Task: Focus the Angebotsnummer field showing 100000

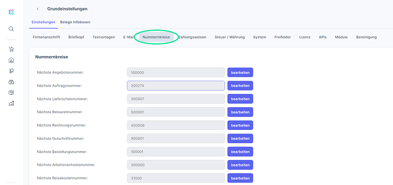Action: click(x=176, y=72)
